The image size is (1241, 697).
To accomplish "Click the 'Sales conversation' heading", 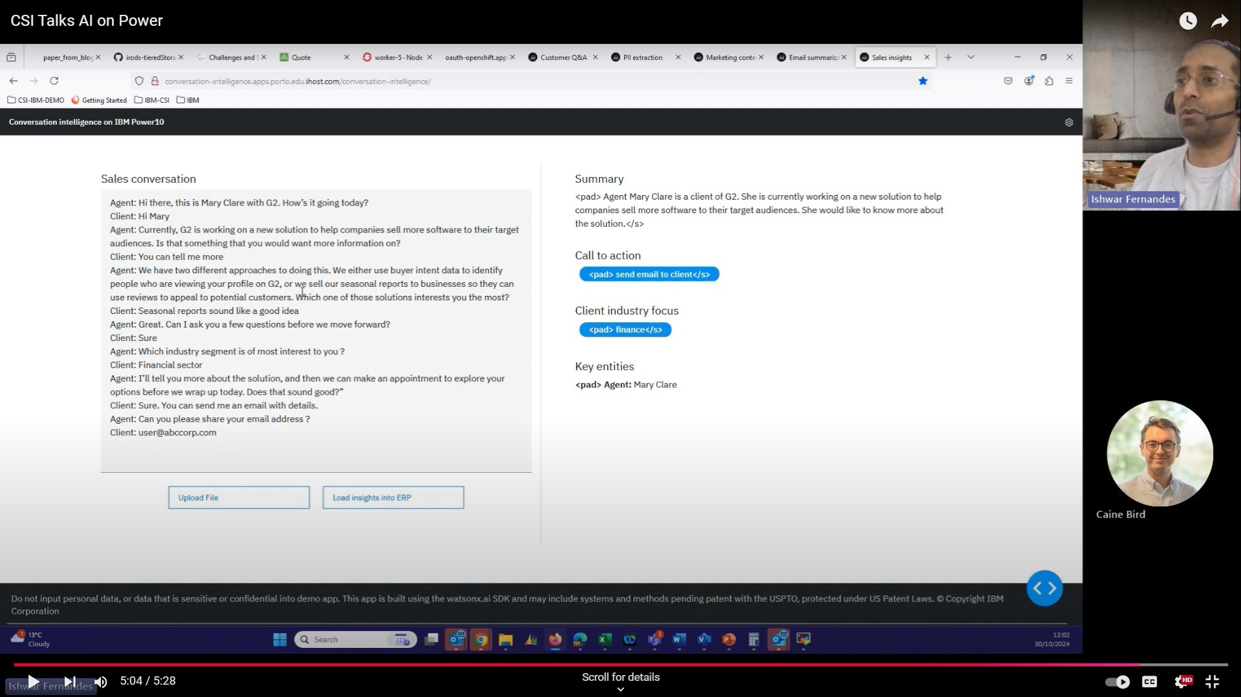I will click(x=148, y=179).
